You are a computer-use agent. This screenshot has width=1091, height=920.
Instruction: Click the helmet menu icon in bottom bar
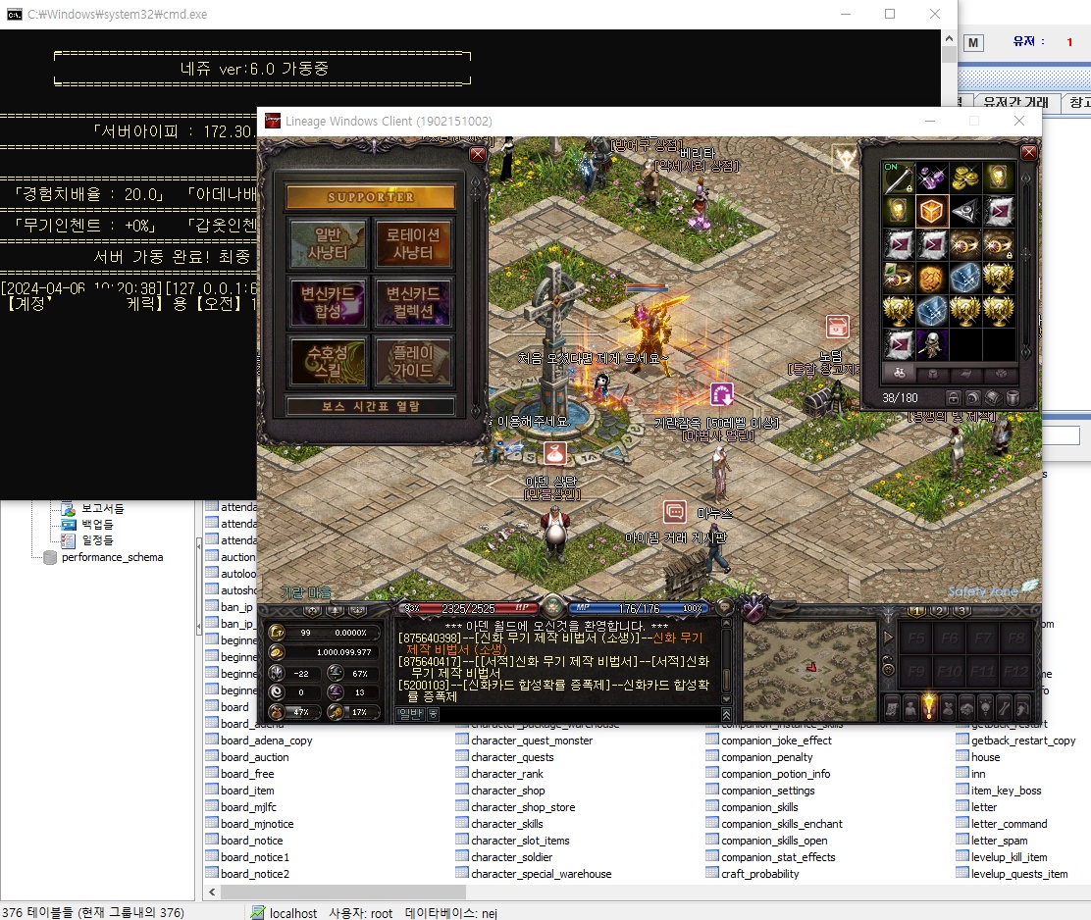coord(1022,708)
